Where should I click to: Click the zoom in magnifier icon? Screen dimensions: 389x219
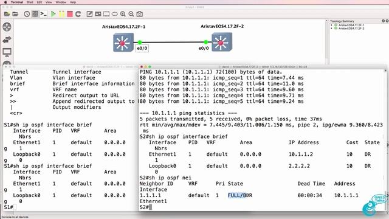(123, 14)
